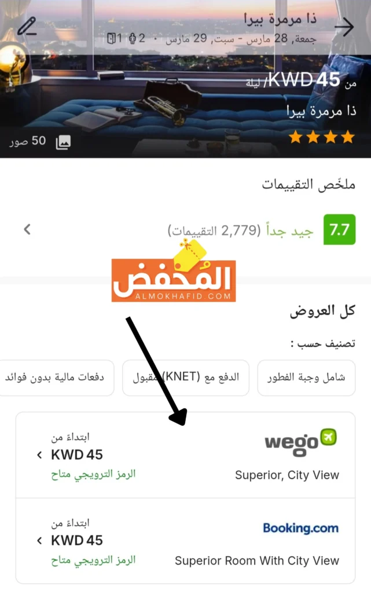Expand the Wego KWD 45 offer chevron

coord(39,455)
